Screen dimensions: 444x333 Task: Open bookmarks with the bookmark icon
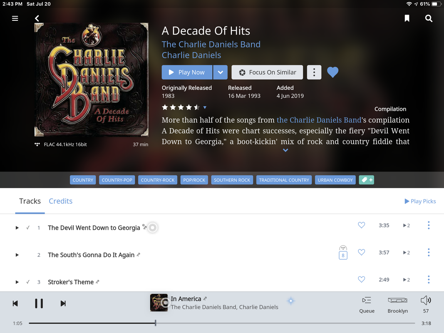(407, 18)
